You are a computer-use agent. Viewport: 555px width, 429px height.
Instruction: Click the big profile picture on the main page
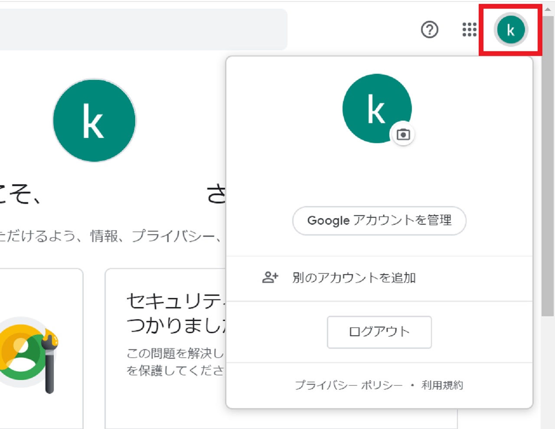coord(94,121)
